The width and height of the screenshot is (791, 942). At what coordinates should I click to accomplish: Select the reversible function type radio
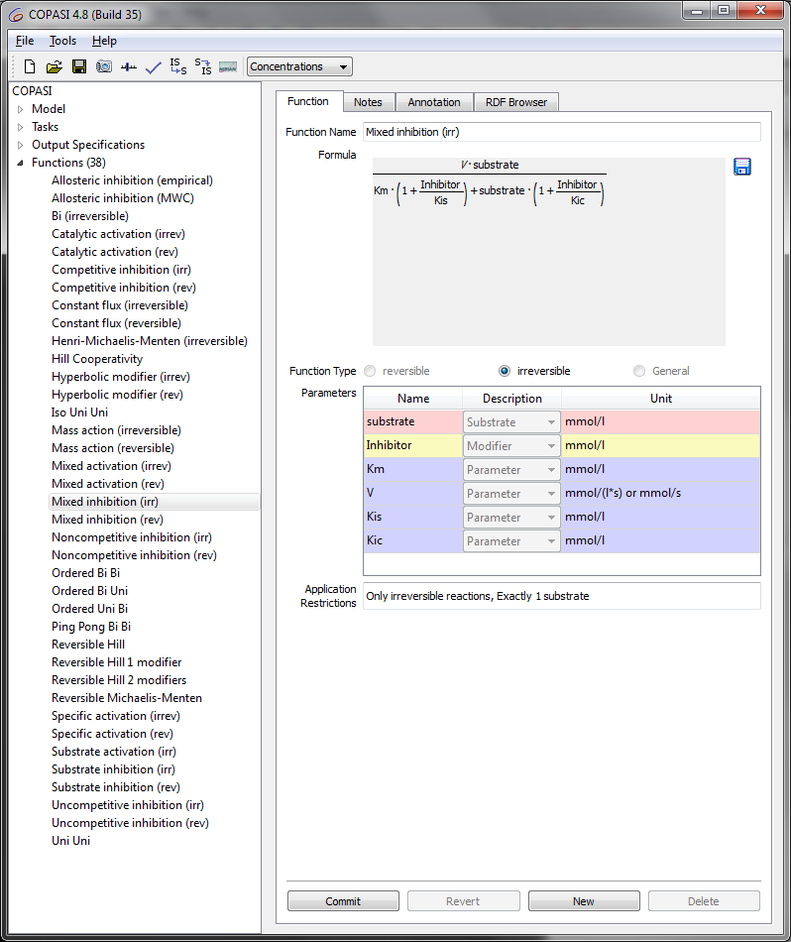(370, 371)
